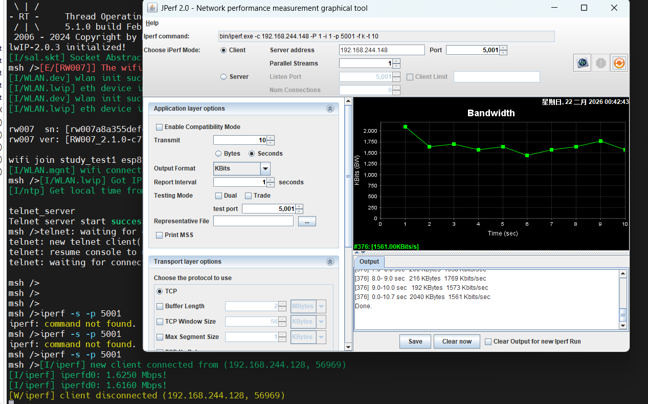Viewport: 648px width, 404px height.
Task: Click the Bandwidth chart title
Action: (x=491, y=113)
